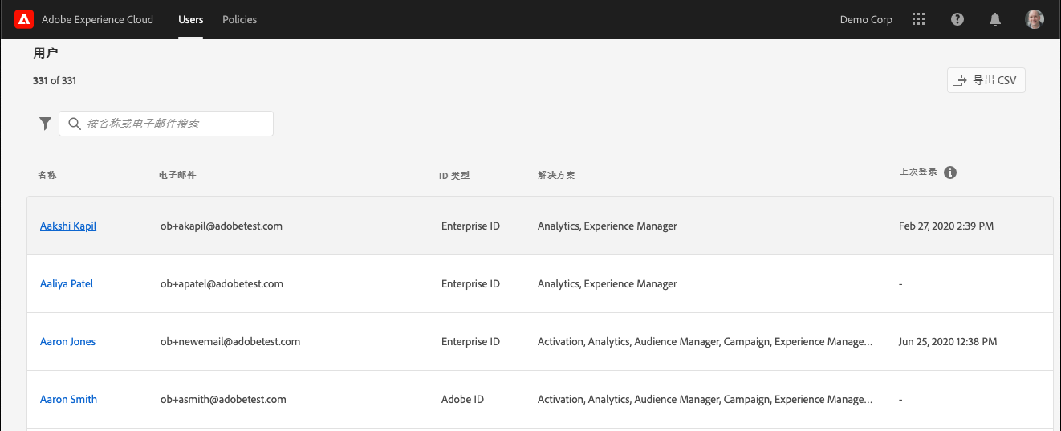Open the Aaron Jones user link
Screen dimensions: 1061x431
click(67, 342)
